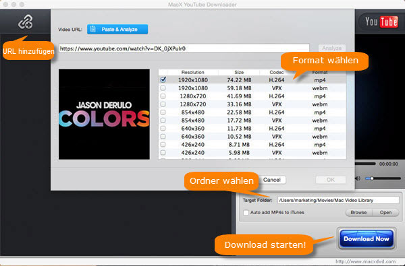Check the 640x360 10.52 MB webm option
405x266 pixels.
(163, 136)
